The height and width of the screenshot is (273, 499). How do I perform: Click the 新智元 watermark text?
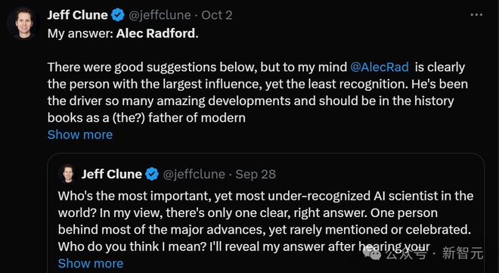pyautogui.click(x=462, y=253)
